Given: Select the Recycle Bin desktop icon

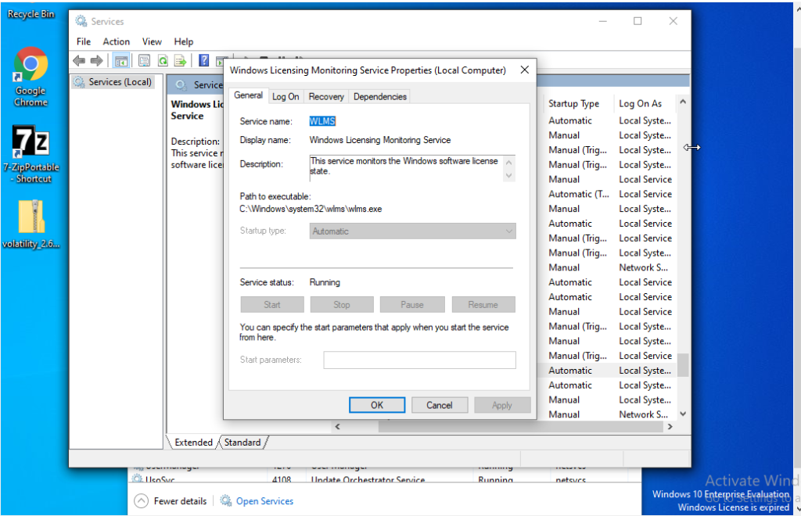Looking at the screenshot, I should [31, 14].
